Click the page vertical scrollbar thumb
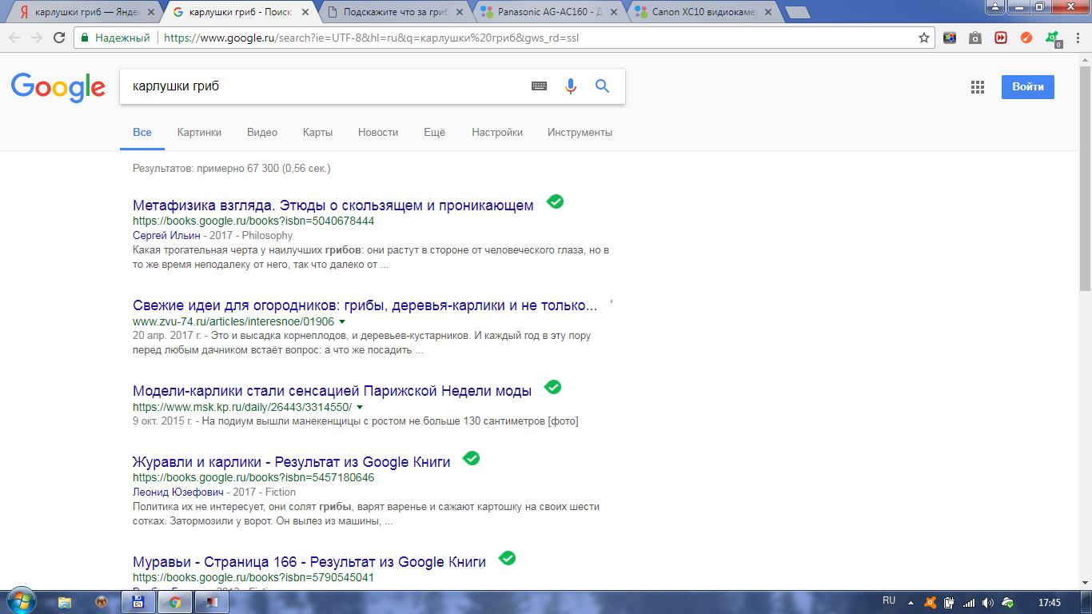This screenshot has height=614, width=1092. (x=1085, y=177)
